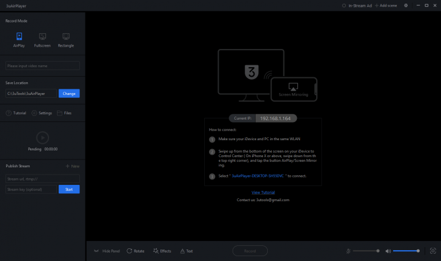The image size is (441, 261).
Task: Click the Screen Mirroring phone illustration
Action: coord(294,89)
